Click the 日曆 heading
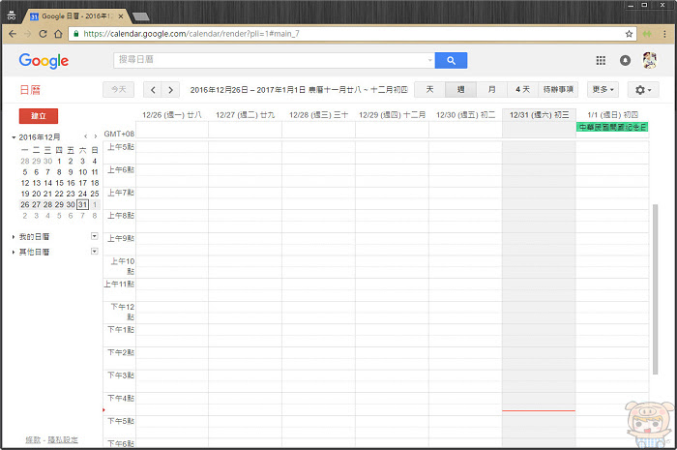Image resolution: width=677 pixels, height=450 pixels. (30, 90)
